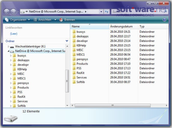Select Products folder in tree
Screen dimensions: 172x128
click(23, 88)
